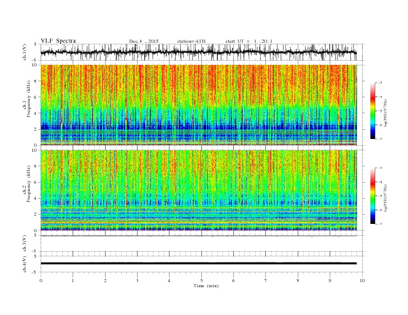408x315 pixels.
Task: Click the "2" kHz tick of ch.1 spectrogram
Action: point(36,129)
